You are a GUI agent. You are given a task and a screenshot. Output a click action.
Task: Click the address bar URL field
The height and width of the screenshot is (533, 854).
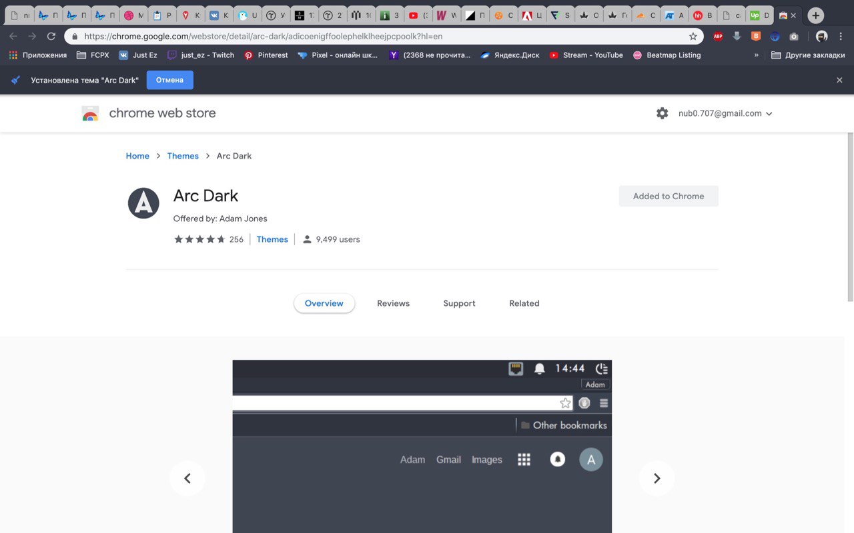pos(384,37)
